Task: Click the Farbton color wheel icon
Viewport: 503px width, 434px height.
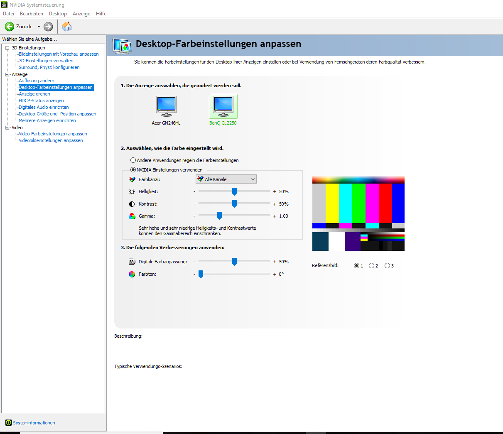Action: click(x=132, y=274)
